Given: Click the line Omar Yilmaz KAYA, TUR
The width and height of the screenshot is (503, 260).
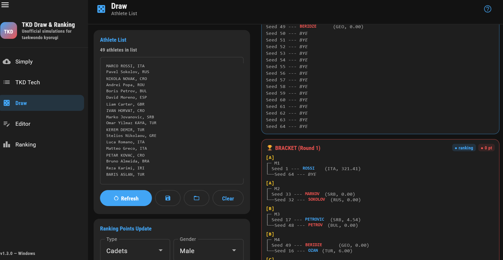Looking at the screenshot, I should (x=131, y=123).
